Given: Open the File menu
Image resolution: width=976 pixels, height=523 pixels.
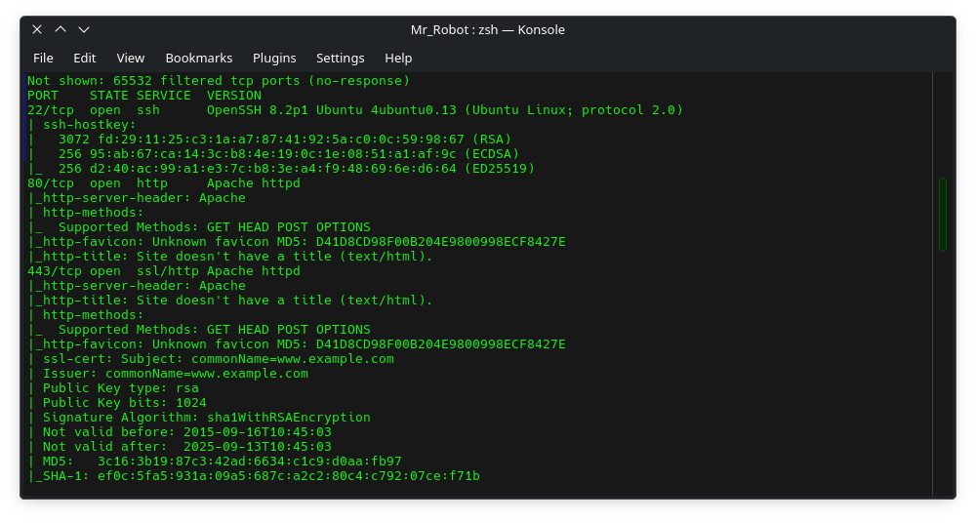Looking at the screenshot, I should (43, 58).
